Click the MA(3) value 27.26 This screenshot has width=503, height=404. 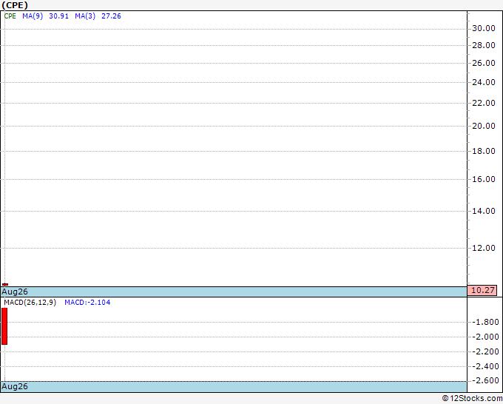pos(111,16)
